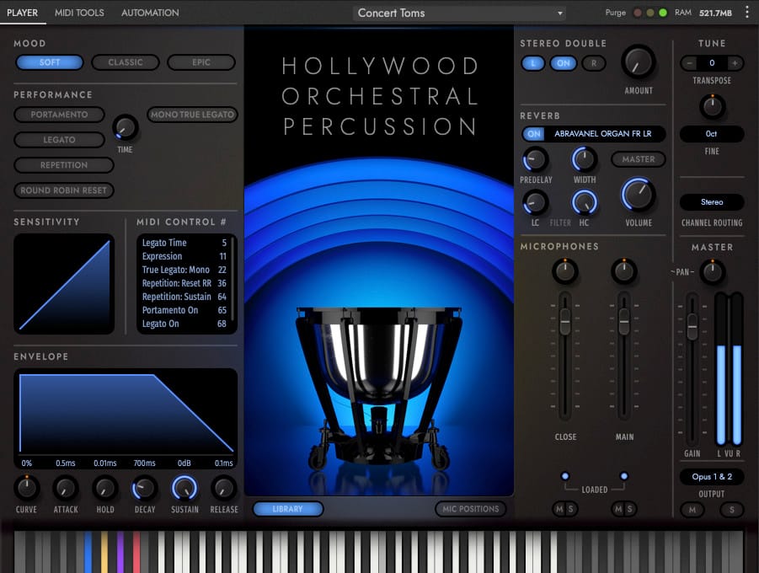Click the Close microphone fader
The image size is (759, 573).
[565, 321]
